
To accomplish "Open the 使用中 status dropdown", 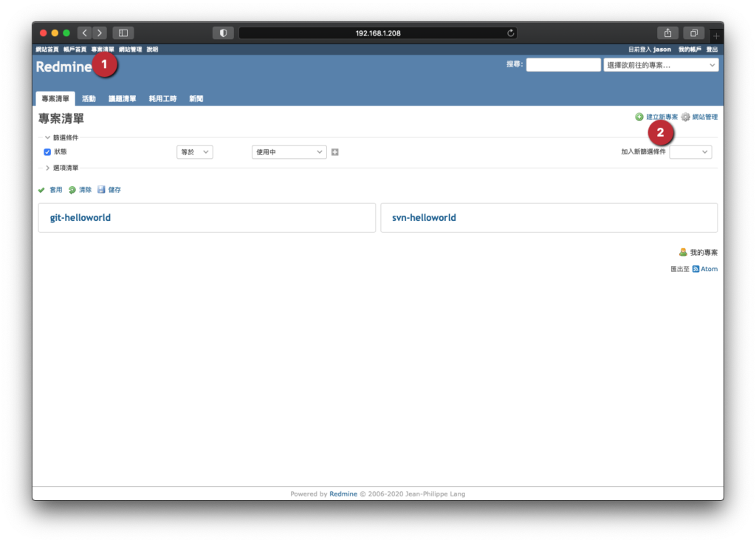I will coord(289,152).
